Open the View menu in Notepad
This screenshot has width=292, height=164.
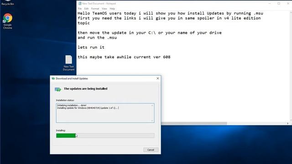104,9
